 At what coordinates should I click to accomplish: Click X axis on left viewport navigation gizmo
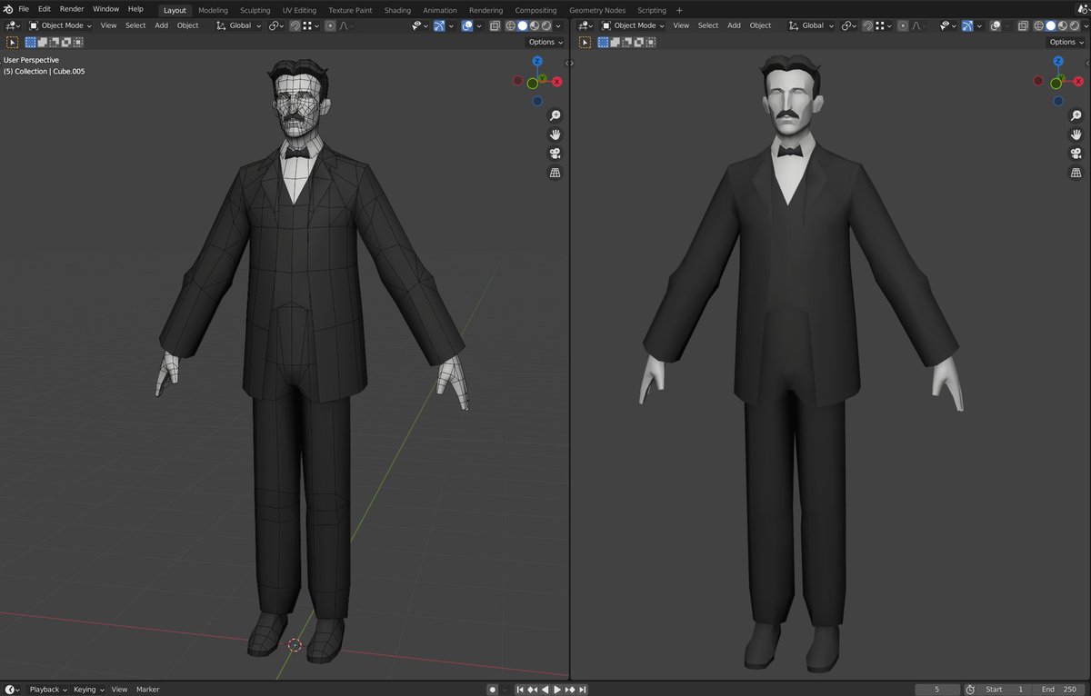click(557, 82)
